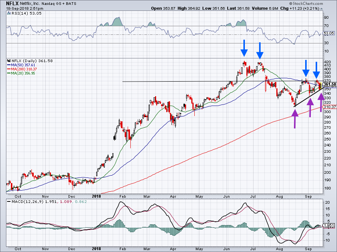
Task: Click the 300 level on the price axis
Action: (x=327, y=112)
